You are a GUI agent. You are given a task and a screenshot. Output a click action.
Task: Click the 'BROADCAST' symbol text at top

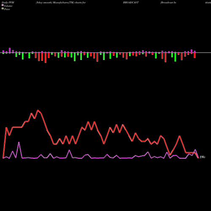click(x=131, y=3)
